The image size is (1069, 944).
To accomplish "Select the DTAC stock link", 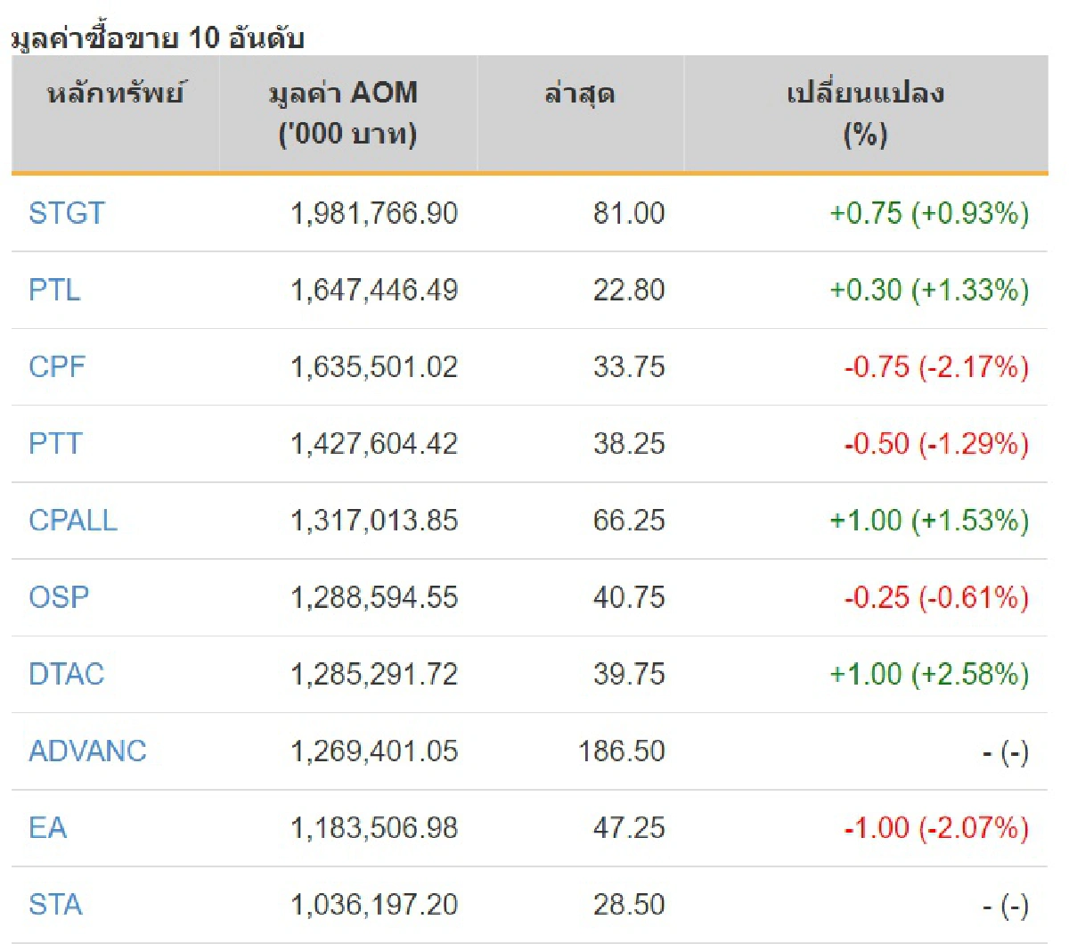I will [68, 674].
